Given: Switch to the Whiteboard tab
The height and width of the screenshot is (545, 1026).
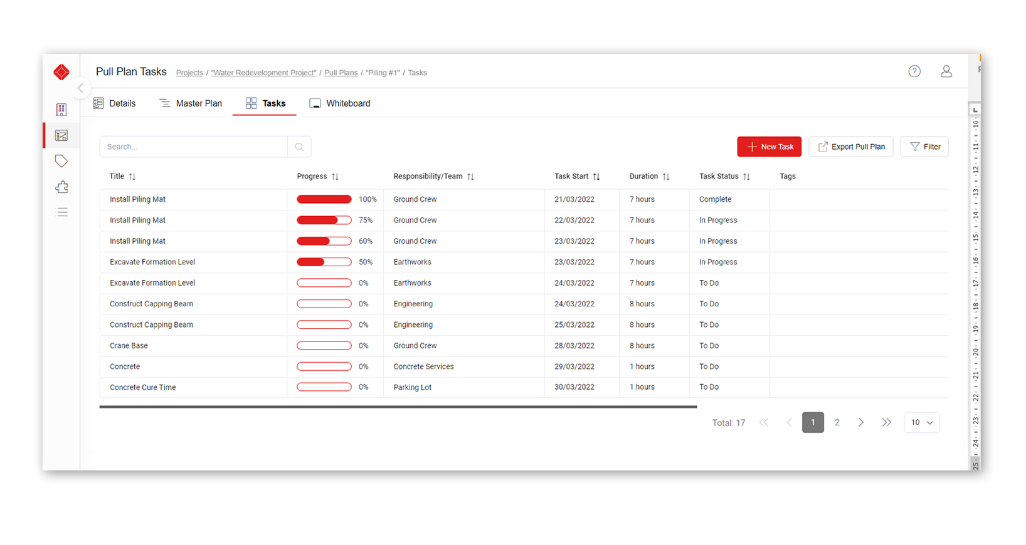Looking at the screenshot, I should [340, 103].
